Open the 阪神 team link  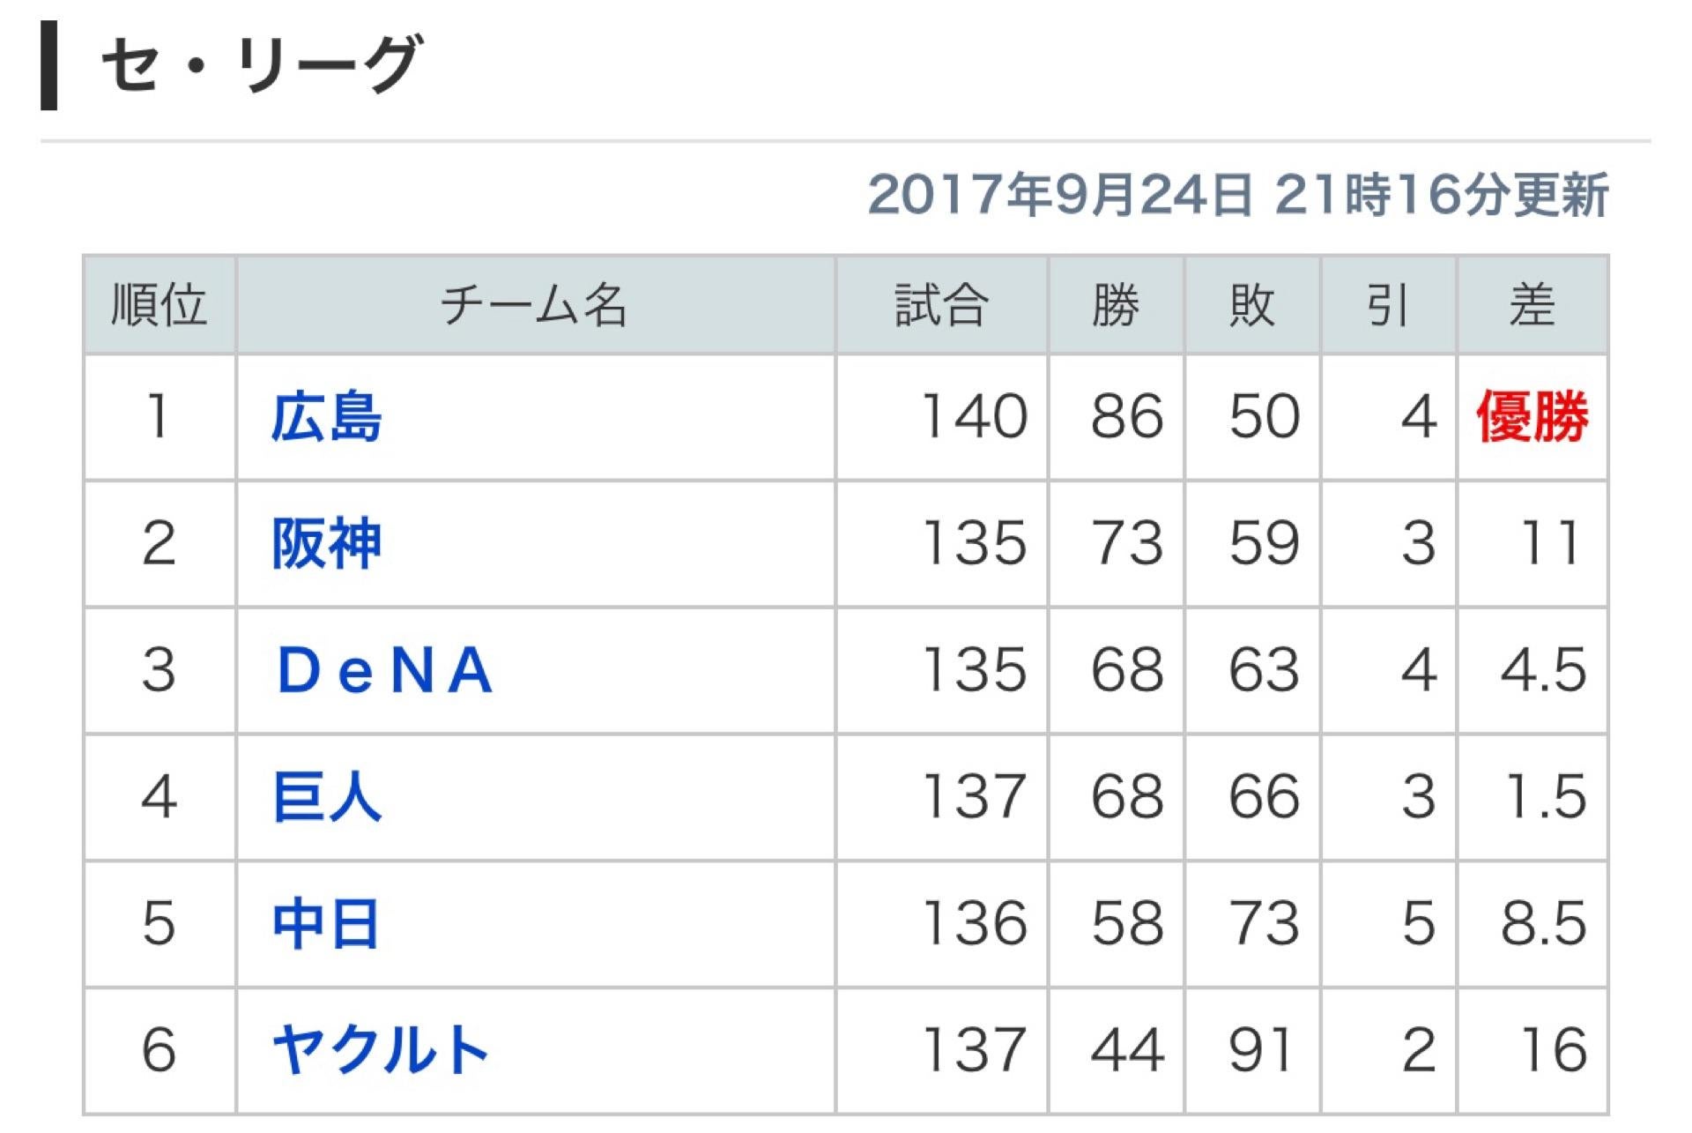[327, 543]
